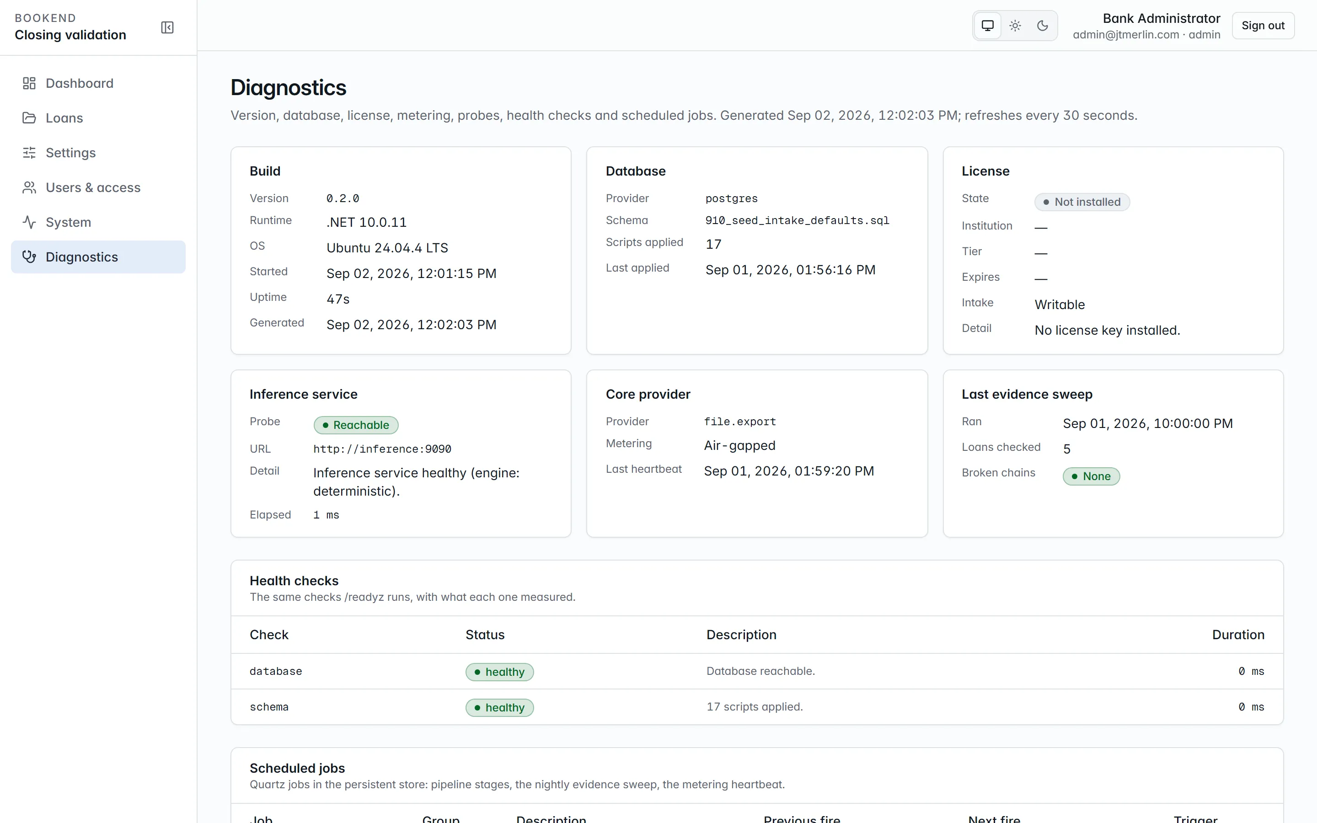1317x823 pixels.
Task: Click Check column header
Action: tap(269, 635)
